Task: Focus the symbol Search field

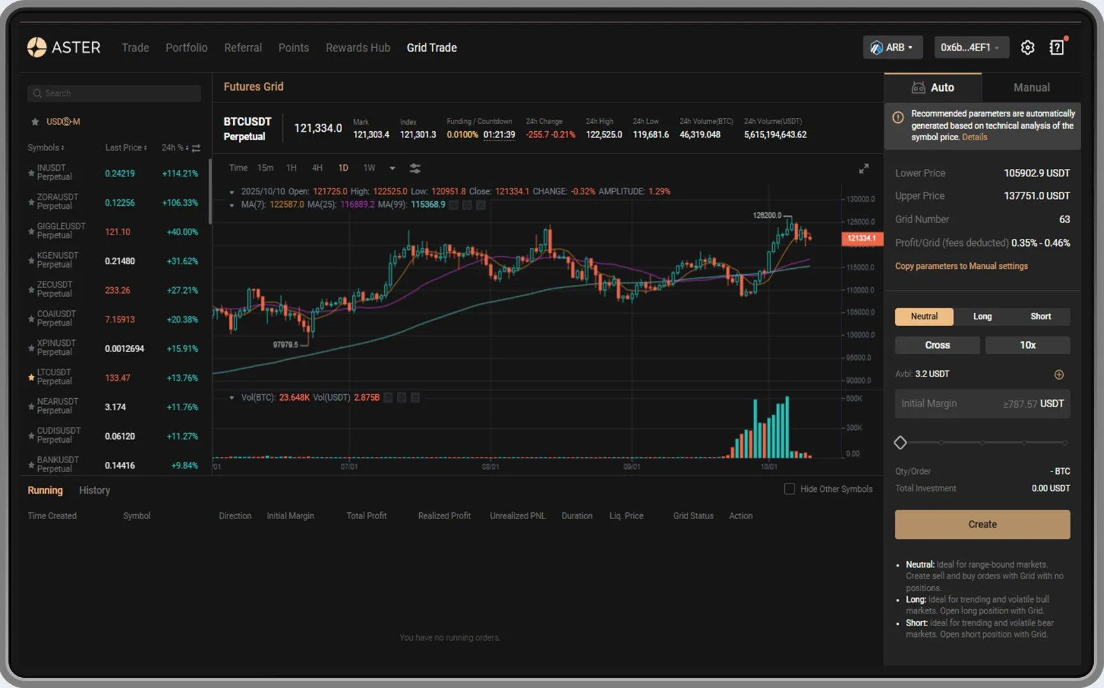Action: pyautogui.click(x=115, y=93)
